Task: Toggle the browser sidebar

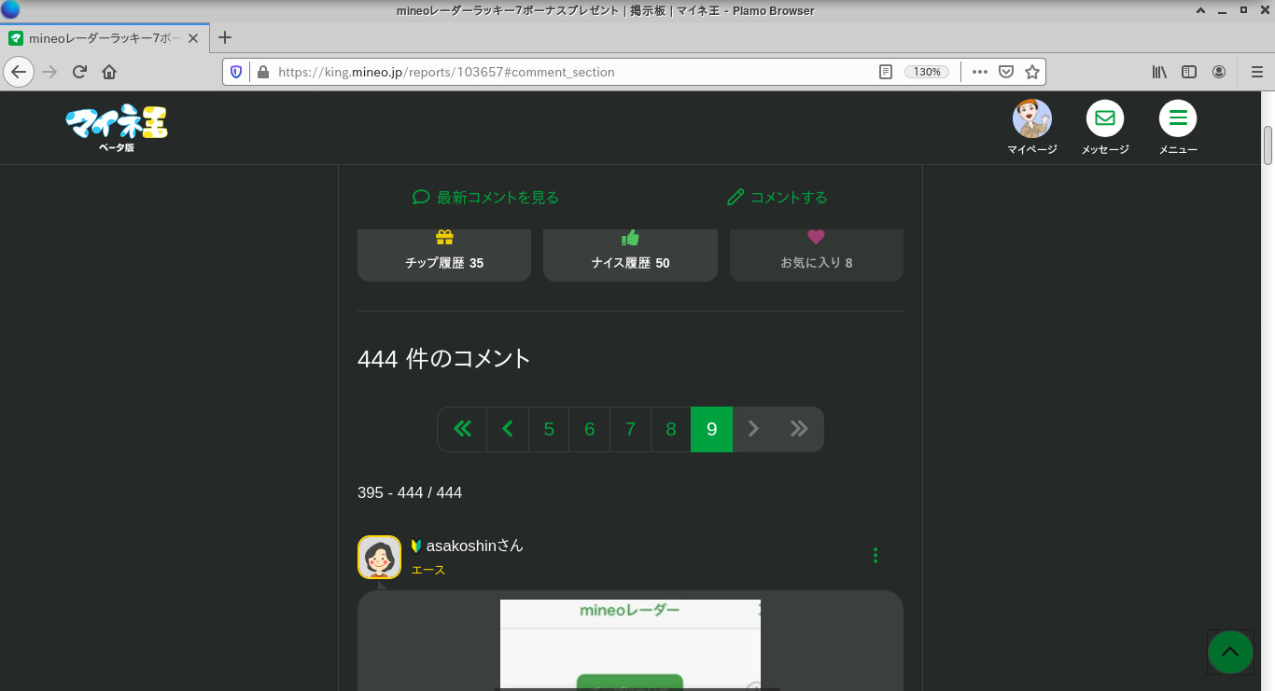Action: click(1189, 72)
